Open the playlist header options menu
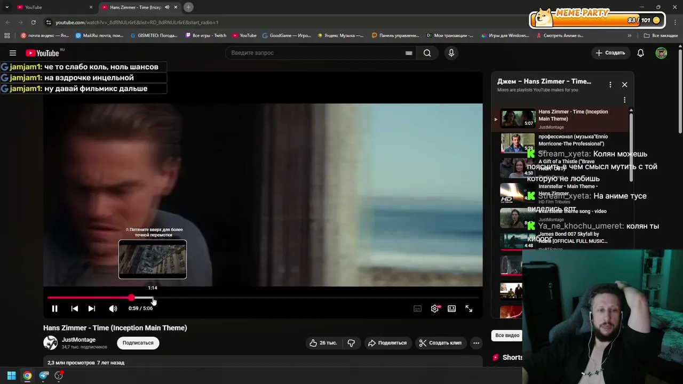This screenshot has height=384, width=683. pyautogui.click(x=610, y=84)
